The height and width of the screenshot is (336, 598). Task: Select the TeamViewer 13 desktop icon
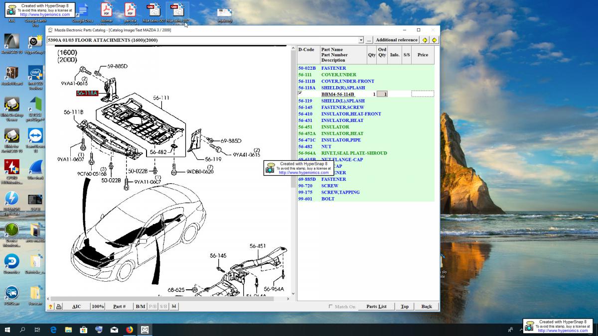click(35, 141)
